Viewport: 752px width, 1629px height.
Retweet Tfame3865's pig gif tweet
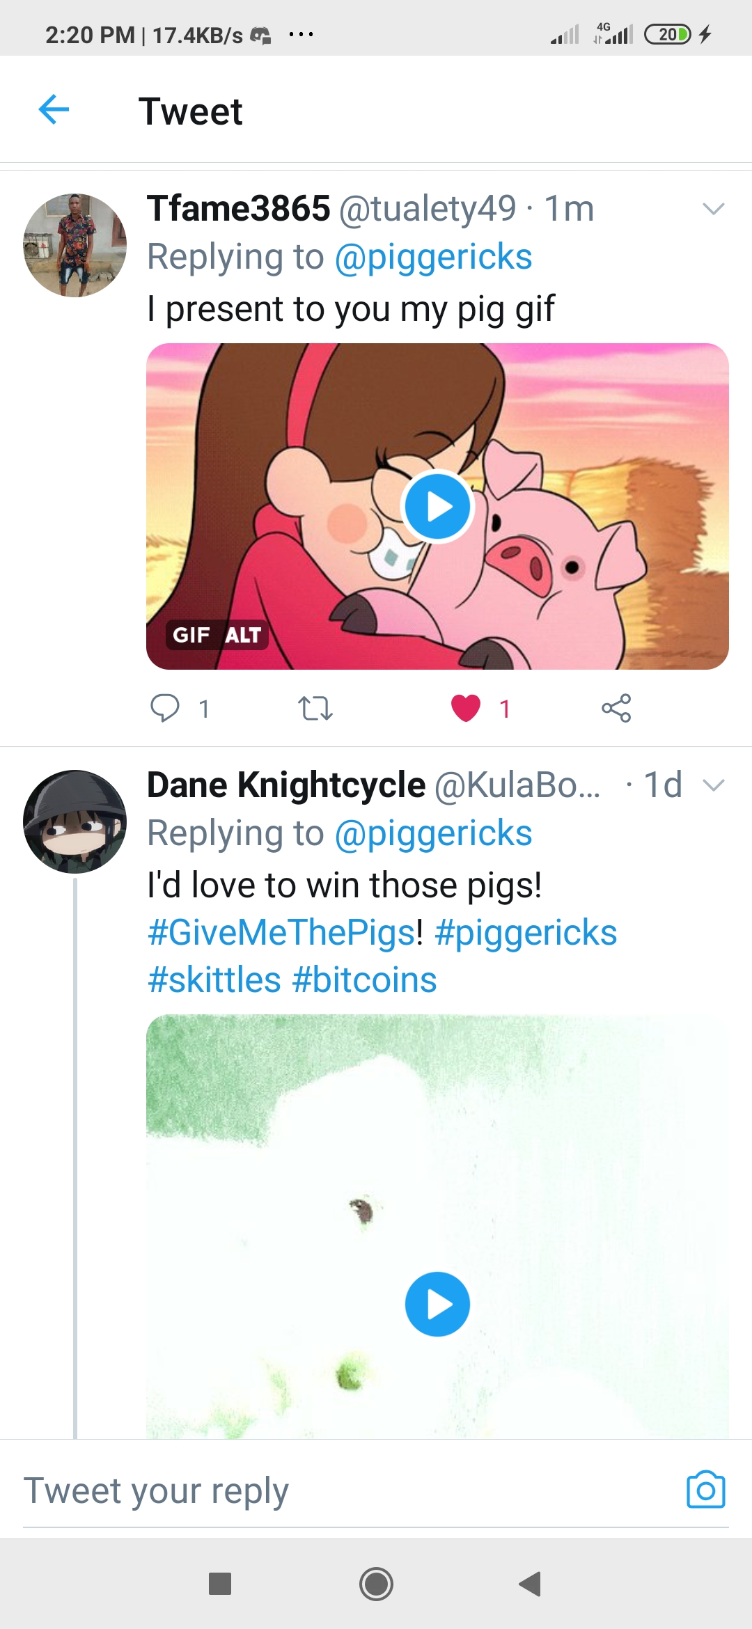315,709
